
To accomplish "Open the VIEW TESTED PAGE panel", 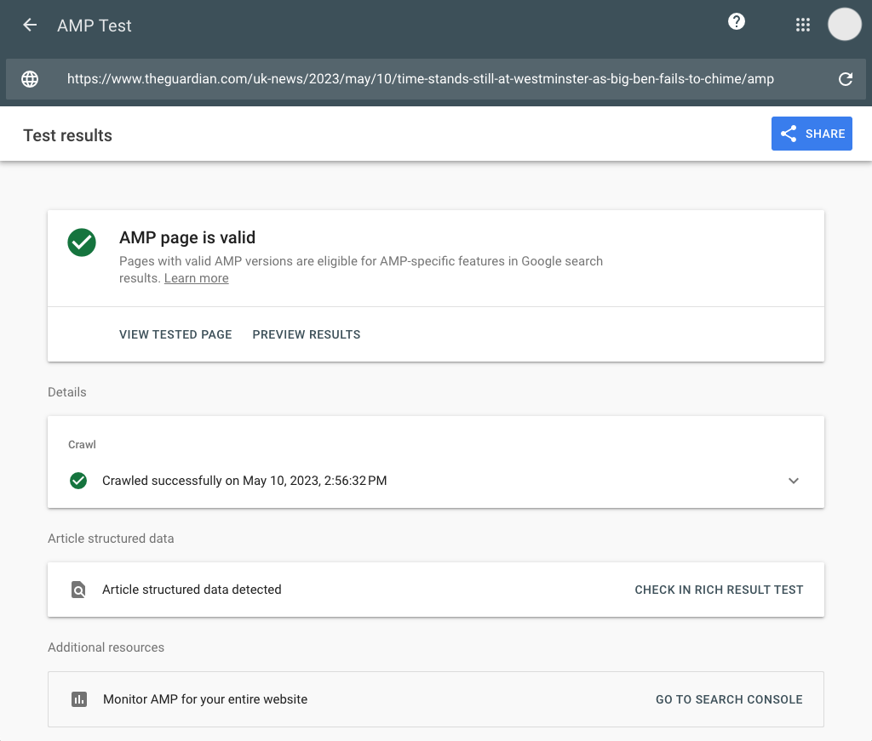I will [x=175, y=334].
